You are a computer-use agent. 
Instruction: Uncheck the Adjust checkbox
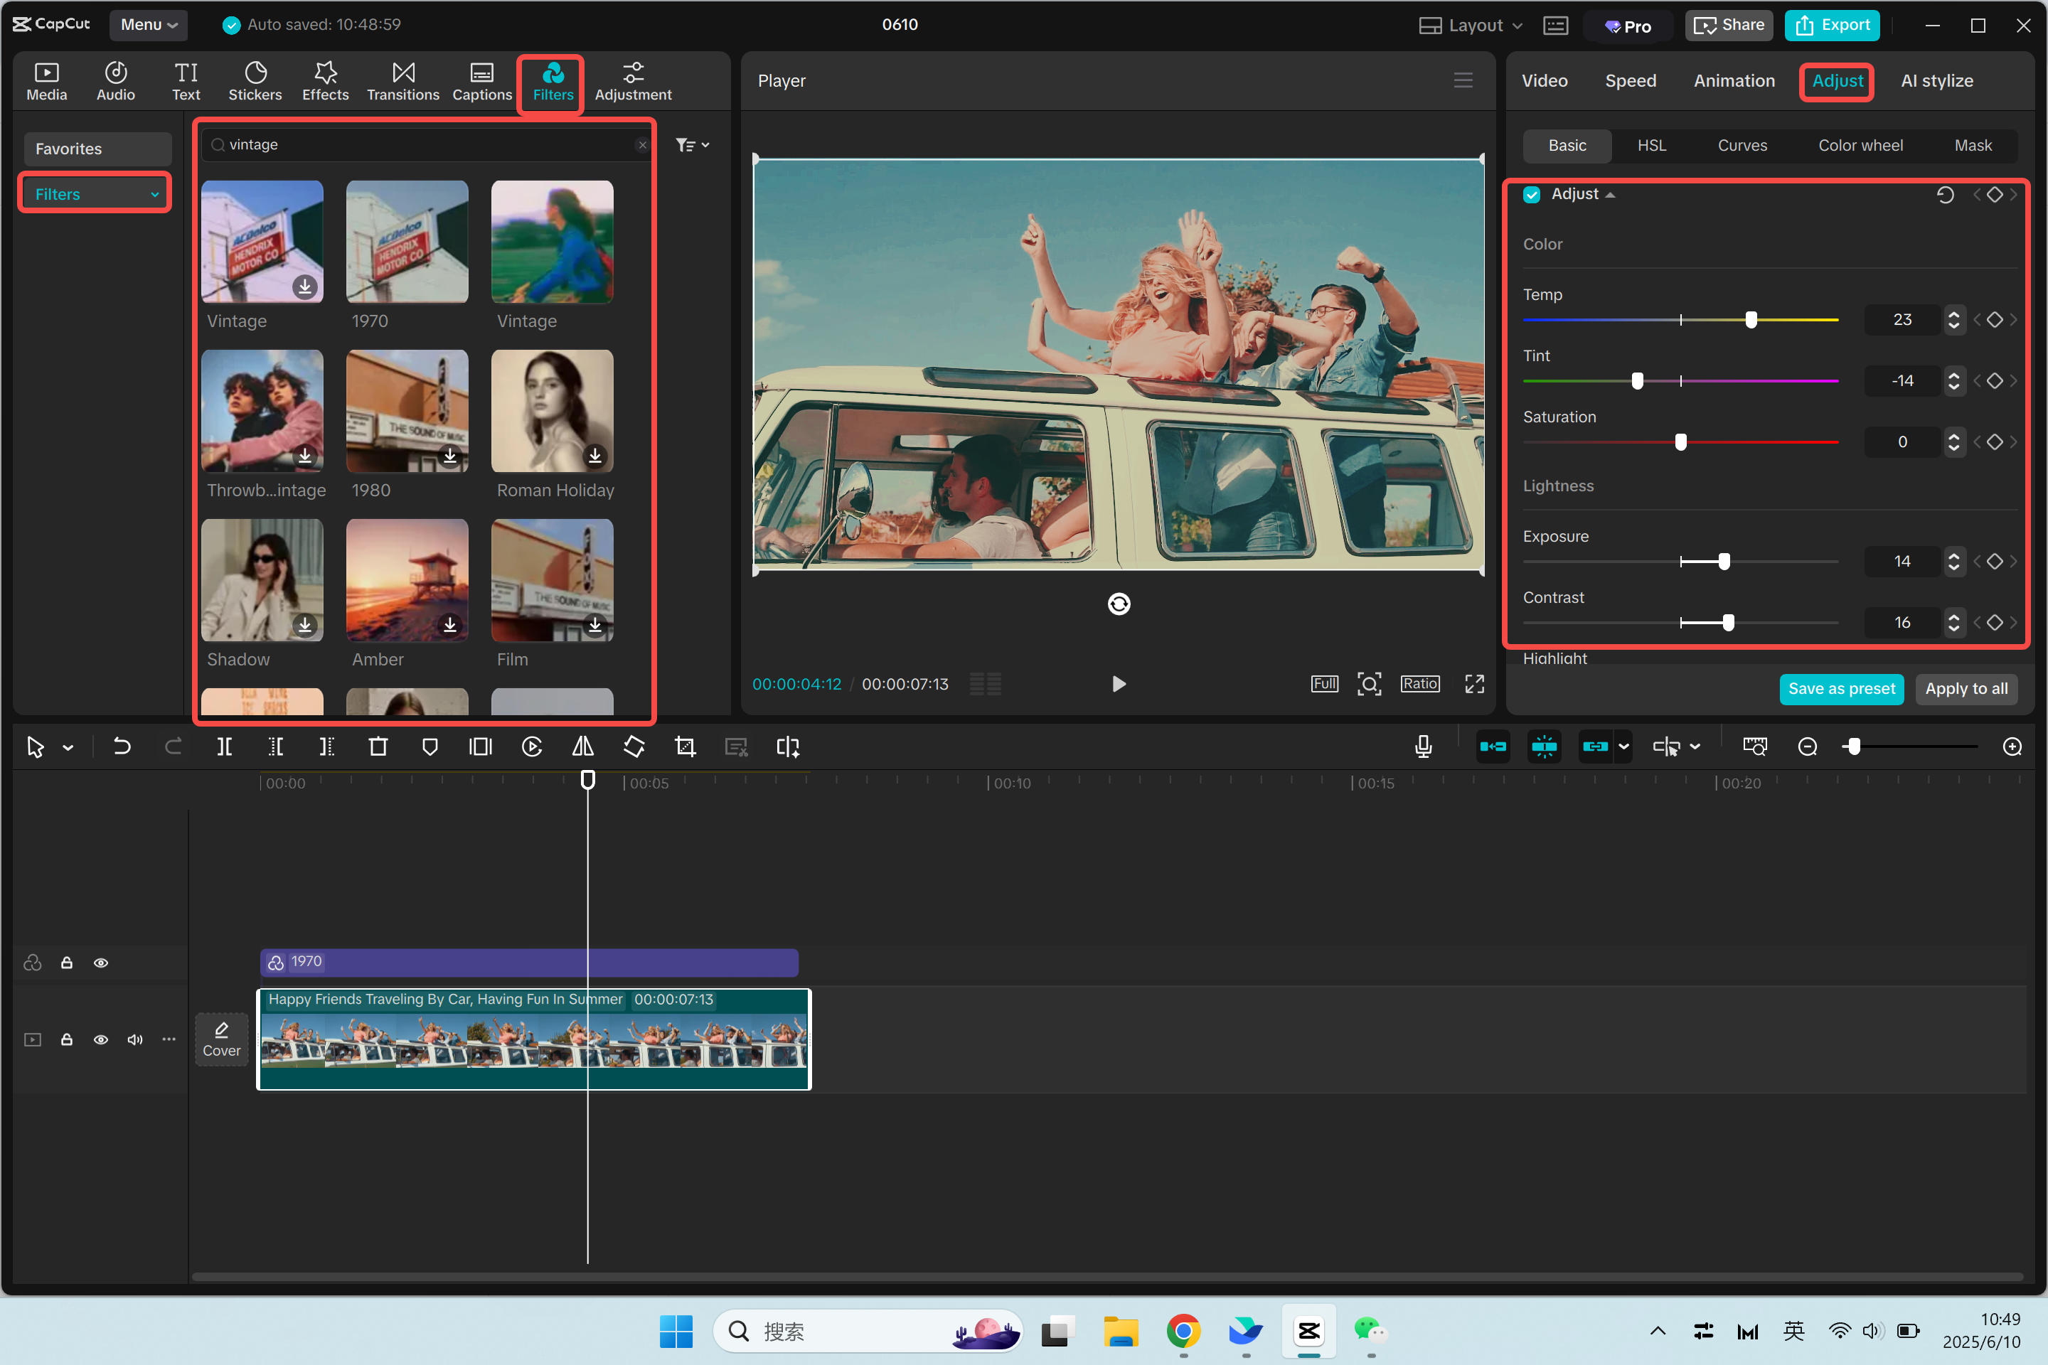coord(1532,194)
